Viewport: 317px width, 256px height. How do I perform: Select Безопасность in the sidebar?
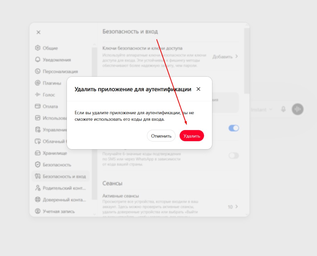tap(60, 165)
